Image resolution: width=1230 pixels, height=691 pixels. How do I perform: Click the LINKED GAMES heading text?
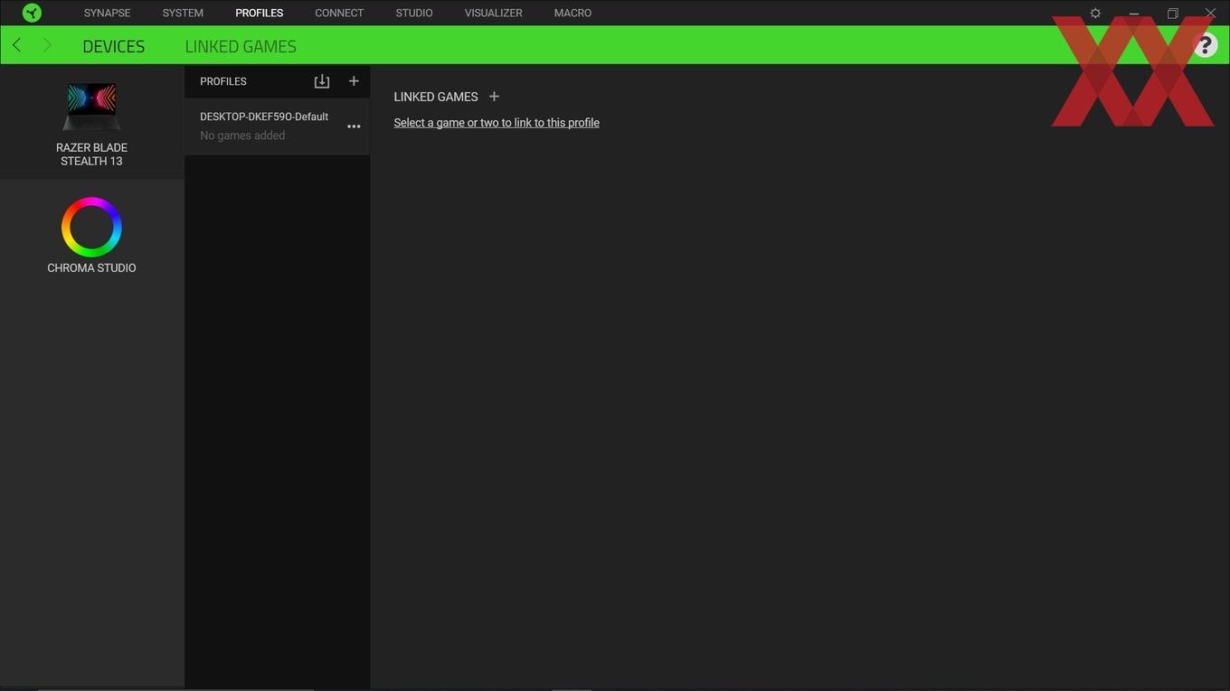click(436, 97)
